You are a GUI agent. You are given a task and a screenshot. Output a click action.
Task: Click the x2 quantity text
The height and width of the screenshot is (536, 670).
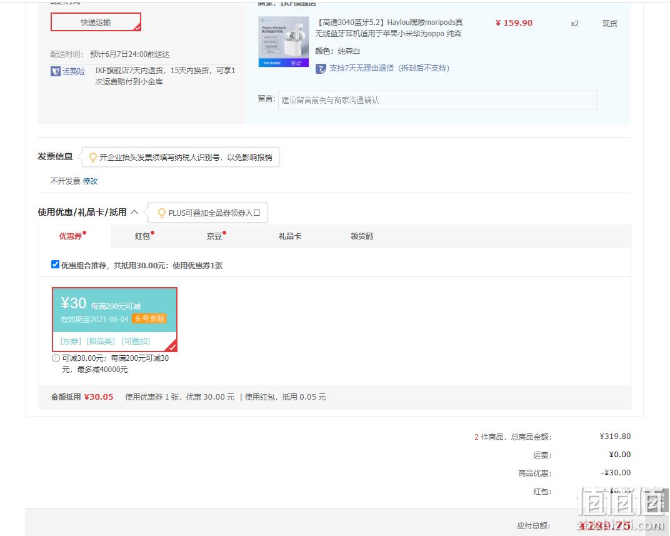point(575,24)
